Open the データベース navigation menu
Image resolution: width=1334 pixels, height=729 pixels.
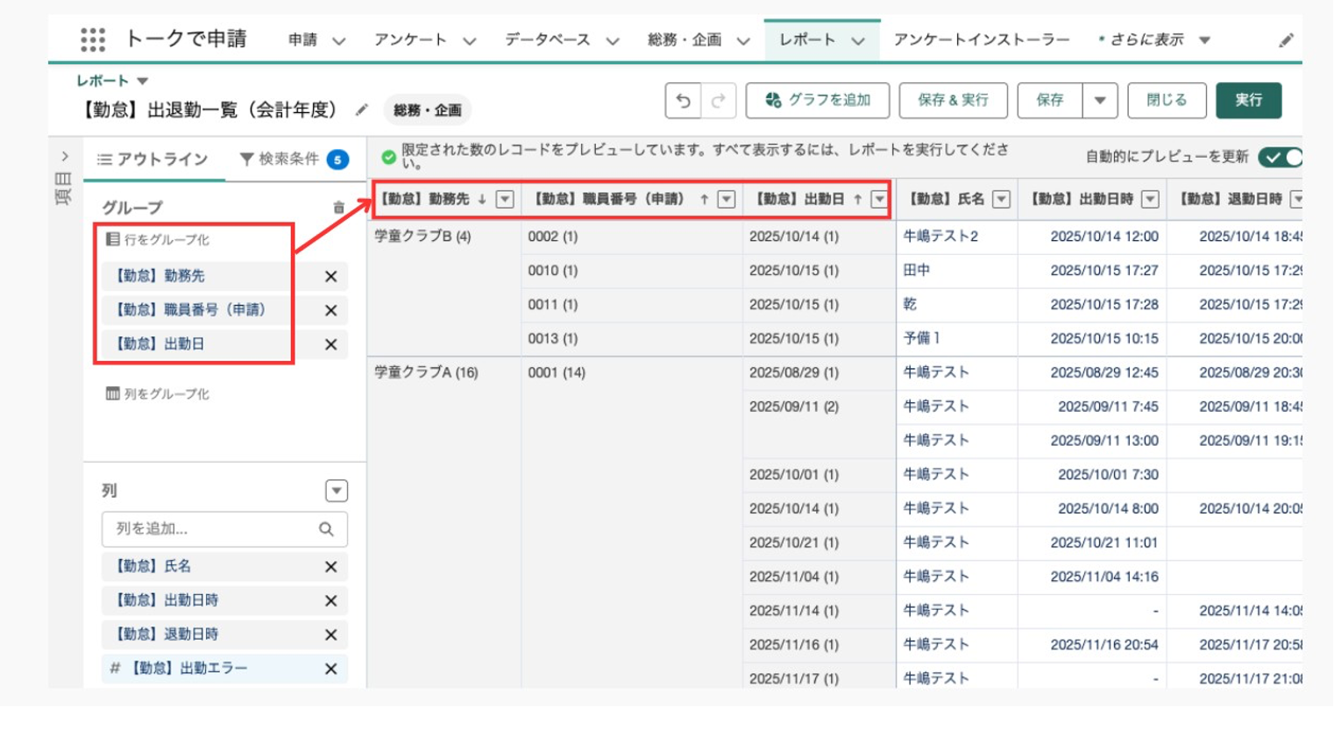561,40
